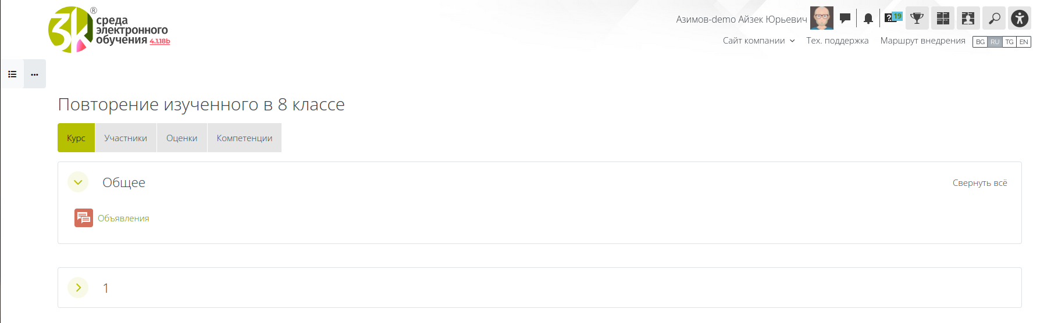
Task: Open the dashboard grid icon
Action: 943,18
